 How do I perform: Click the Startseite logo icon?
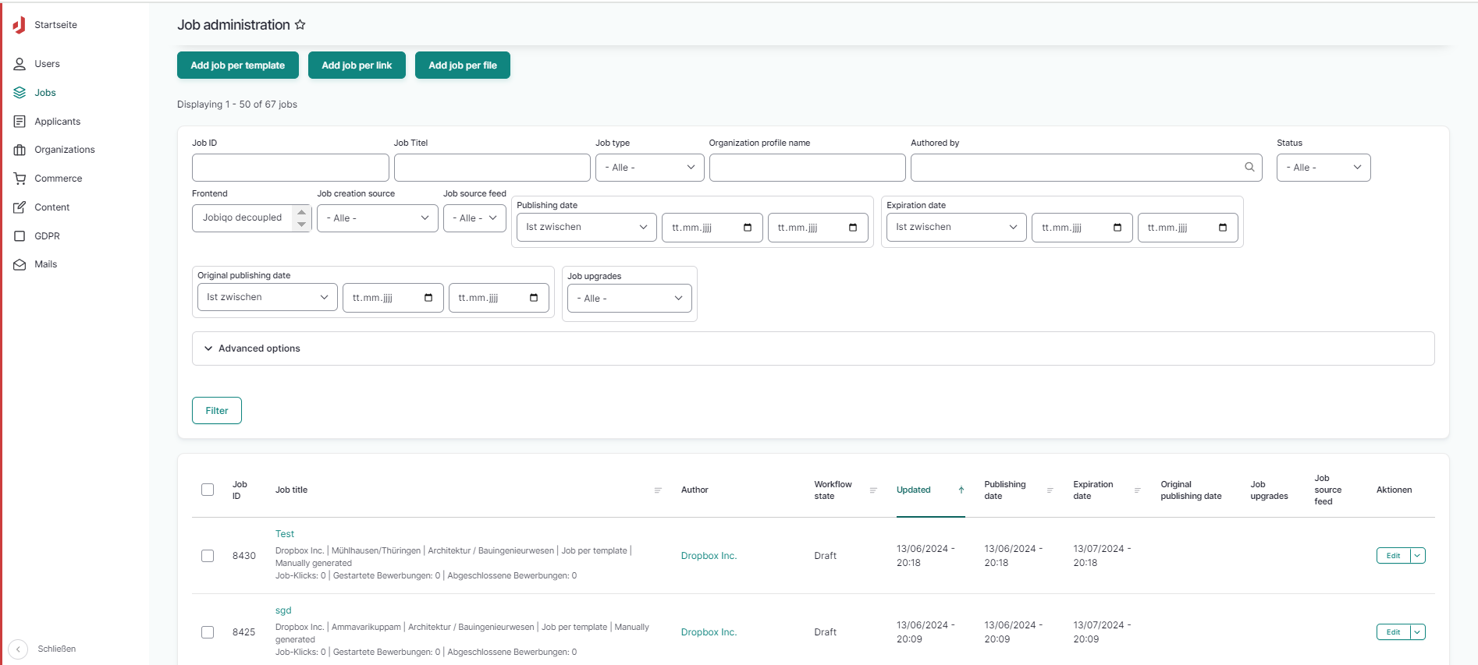(x=20, y=25)
